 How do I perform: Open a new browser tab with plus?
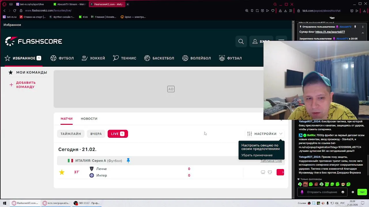pyautogui.click(x=127, y=4)
